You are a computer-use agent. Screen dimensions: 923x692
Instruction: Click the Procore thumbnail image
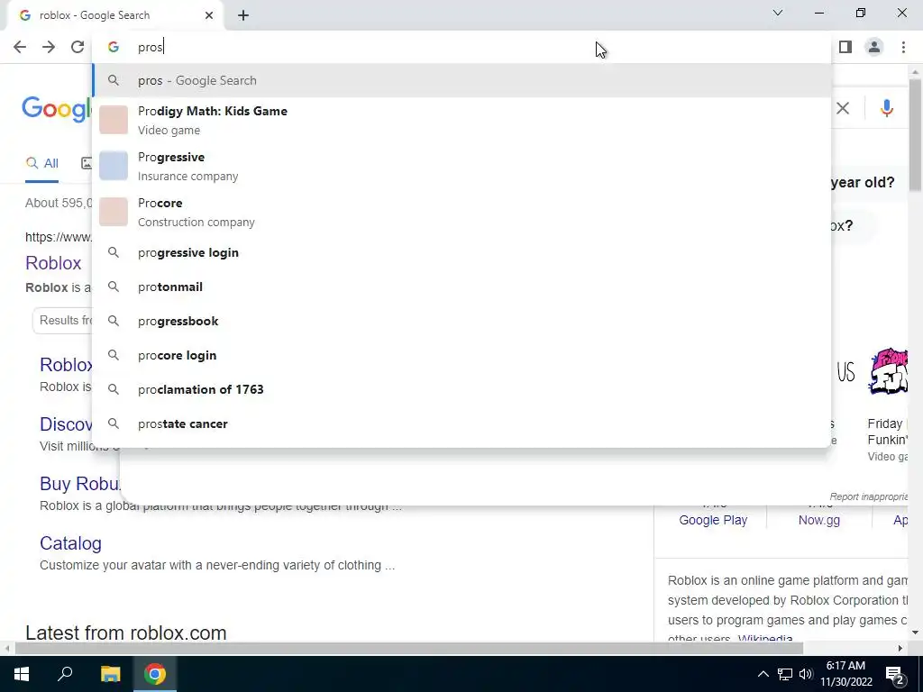point(114,212)
